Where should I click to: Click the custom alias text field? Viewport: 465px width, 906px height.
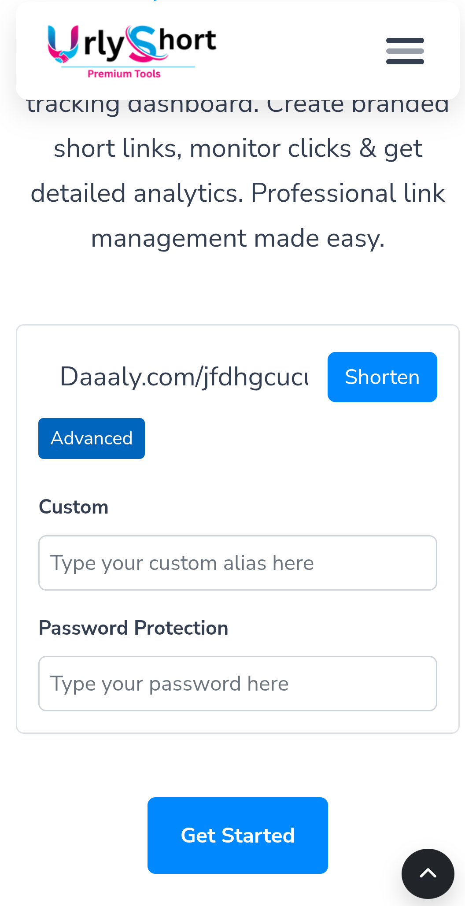click(237, 563)
